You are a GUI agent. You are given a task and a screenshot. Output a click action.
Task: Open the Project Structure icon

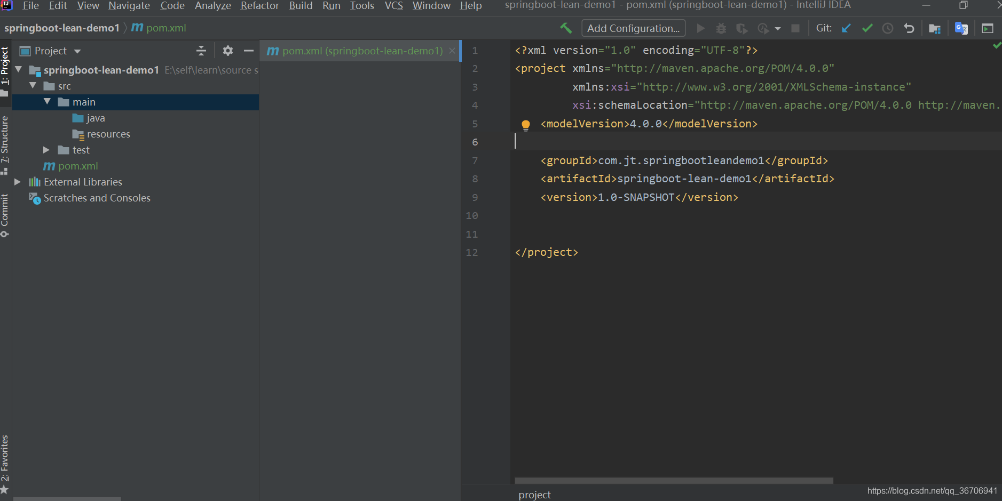[935, 29]
